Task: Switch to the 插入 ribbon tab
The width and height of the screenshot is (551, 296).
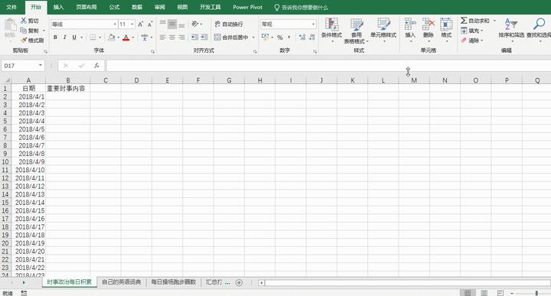Action: 58,7
